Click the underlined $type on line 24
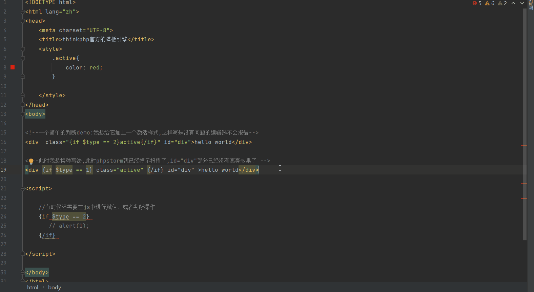534x292 pixels. [61, 217]
